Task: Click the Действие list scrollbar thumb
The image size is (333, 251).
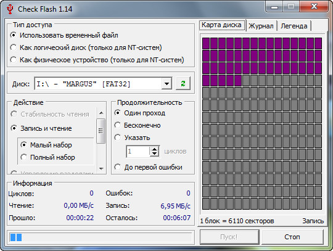Action: tap(101, 131)
